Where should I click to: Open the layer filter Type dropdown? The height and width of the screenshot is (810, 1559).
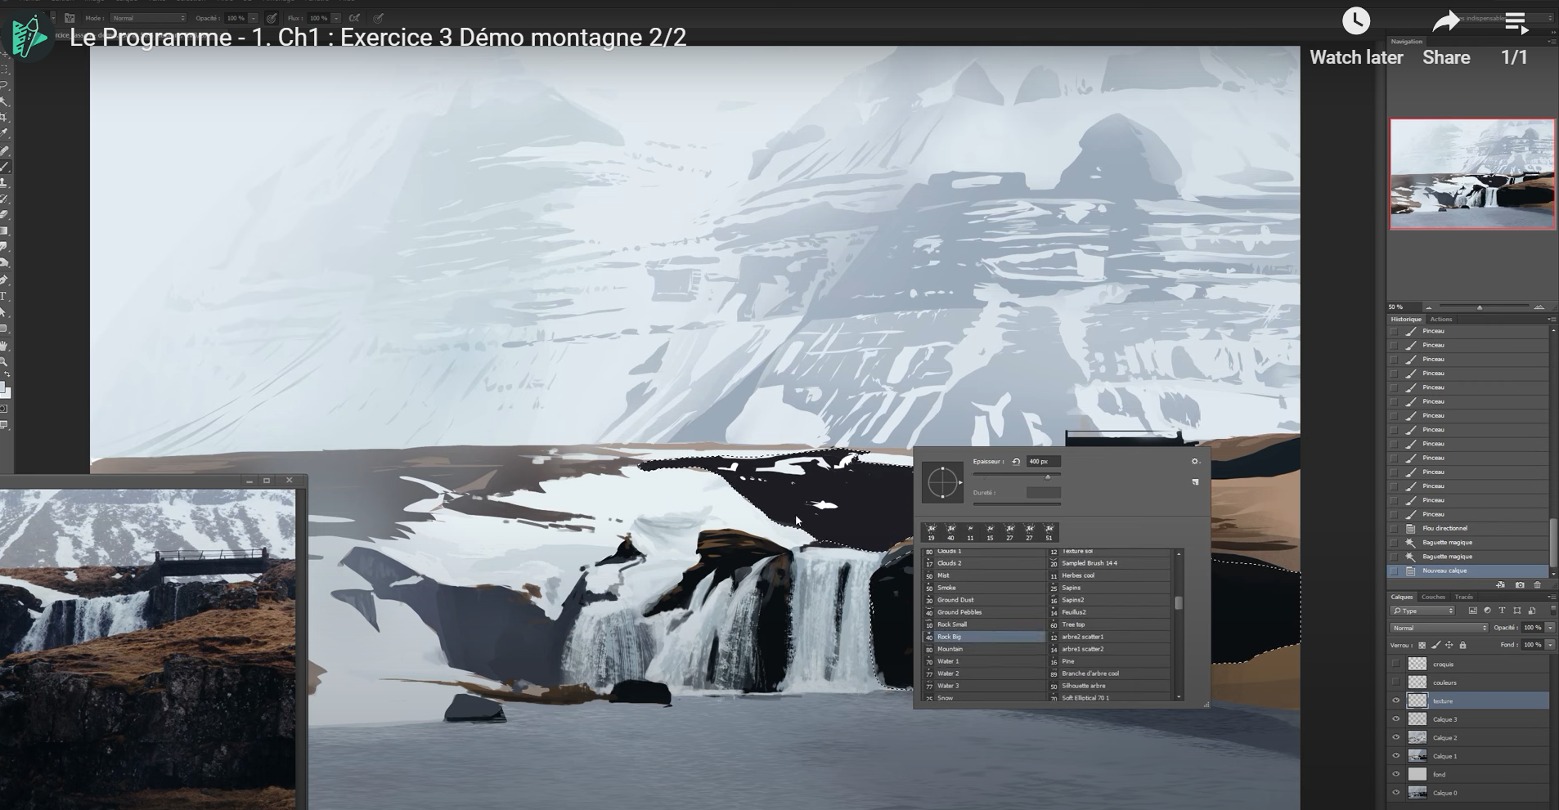coord(1424,611)
